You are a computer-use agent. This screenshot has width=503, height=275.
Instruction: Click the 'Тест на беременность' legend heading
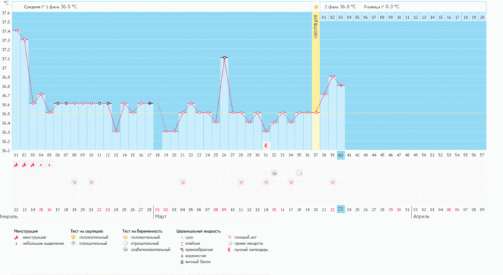(x=142, y=231)
